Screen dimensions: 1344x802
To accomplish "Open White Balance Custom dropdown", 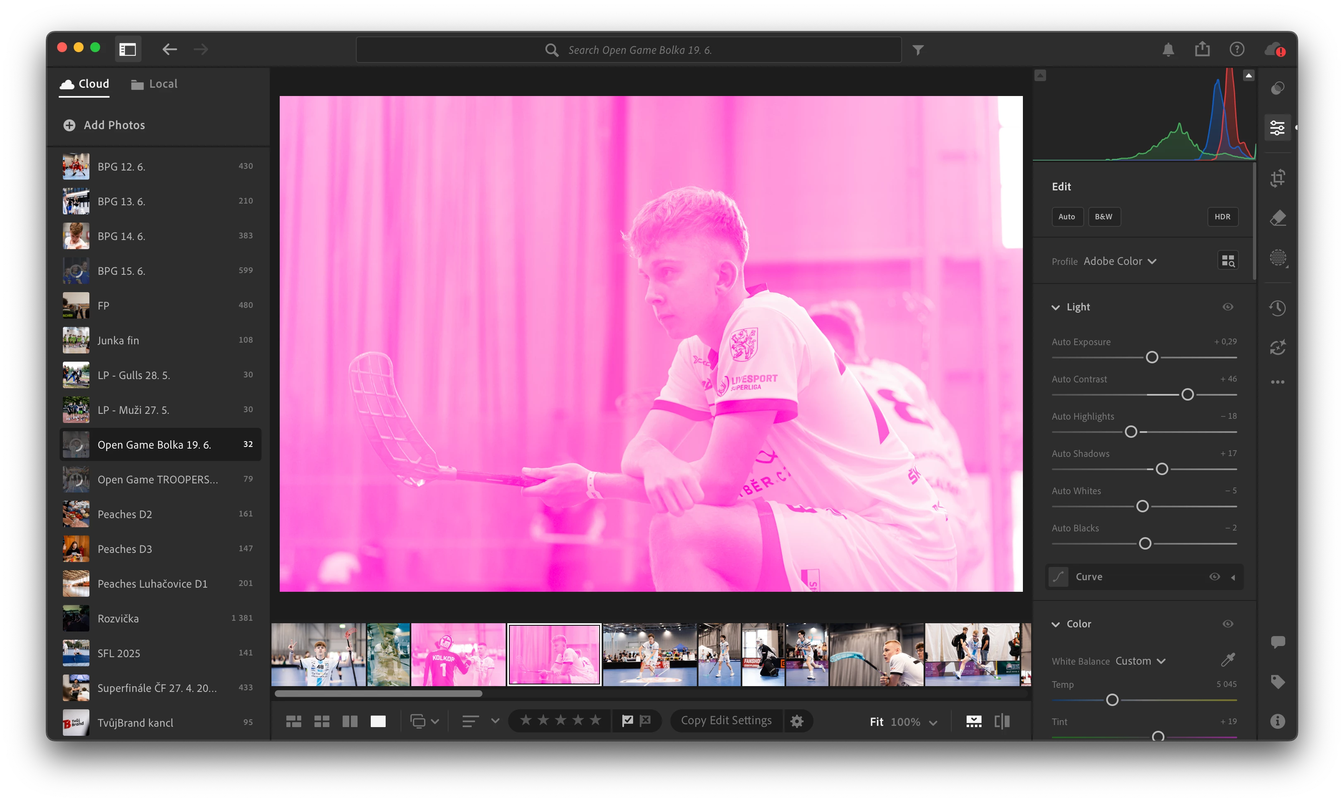I will [1140, 661].
